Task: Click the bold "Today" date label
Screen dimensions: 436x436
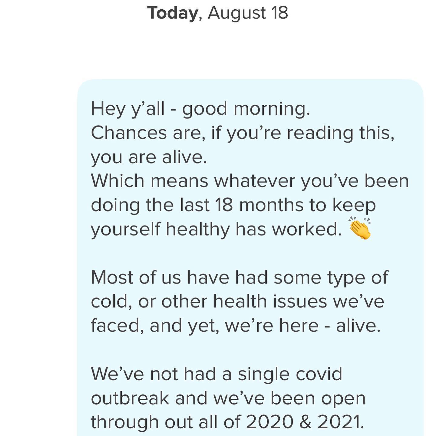Action: point(172,13)
